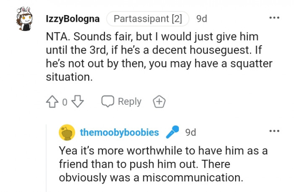The image size is (294, 192).
Task: Open IzzyBologna's avatar image
Action: point(24,19)
